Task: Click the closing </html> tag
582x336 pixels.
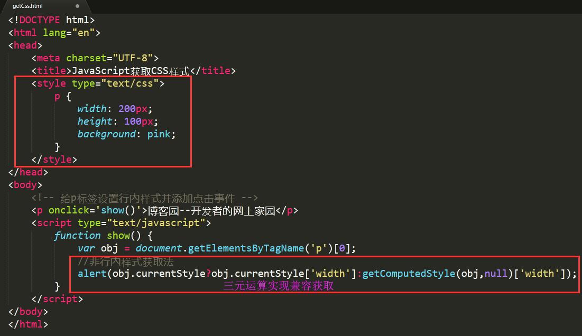Action: [28, 324]
